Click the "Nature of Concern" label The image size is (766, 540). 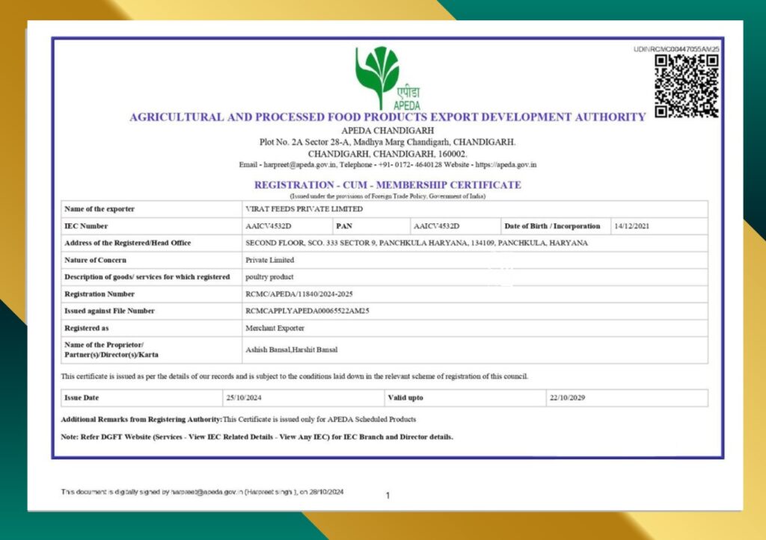pyautogui.click(x=95, y=260)
